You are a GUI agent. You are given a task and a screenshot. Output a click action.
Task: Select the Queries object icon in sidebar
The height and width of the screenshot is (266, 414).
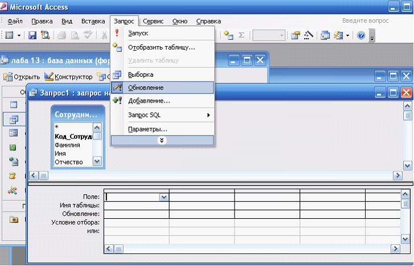coord(14,119)
